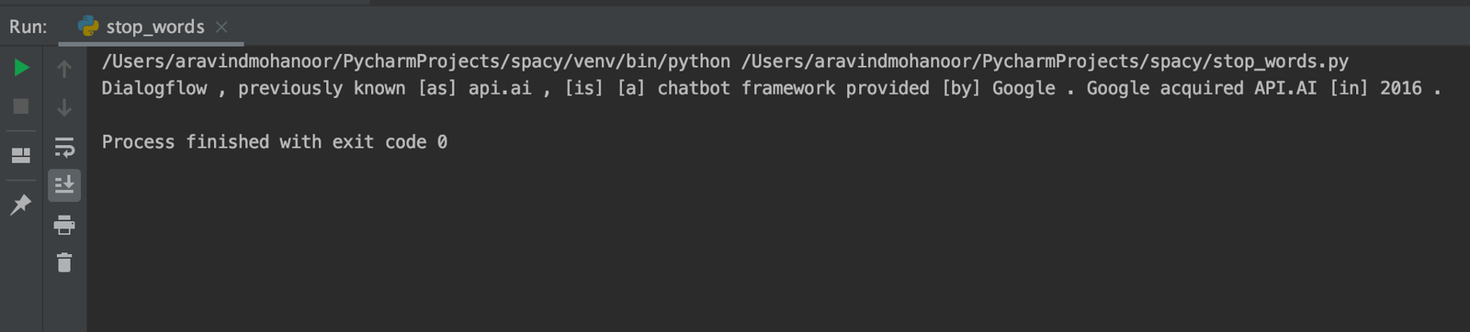Close the stop_words run tab
1470x332 pixels.
pyautogui.click(x=221, y=27)
